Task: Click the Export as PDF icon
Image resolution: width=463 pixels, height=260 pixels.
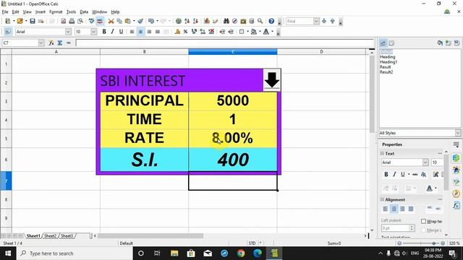Action: click(64, 21)
